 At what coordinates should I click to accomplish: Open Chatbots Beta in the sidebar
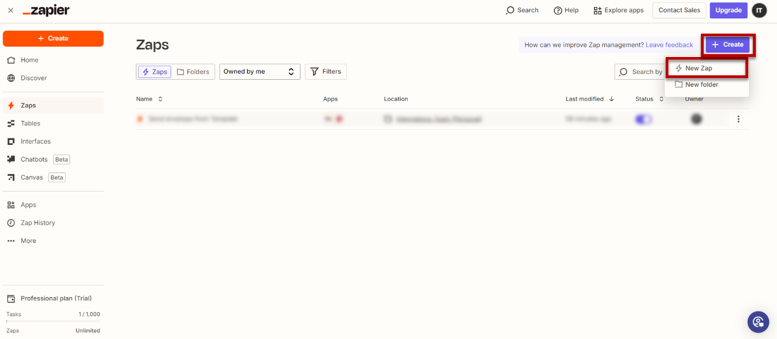click(x=53, y=159)
